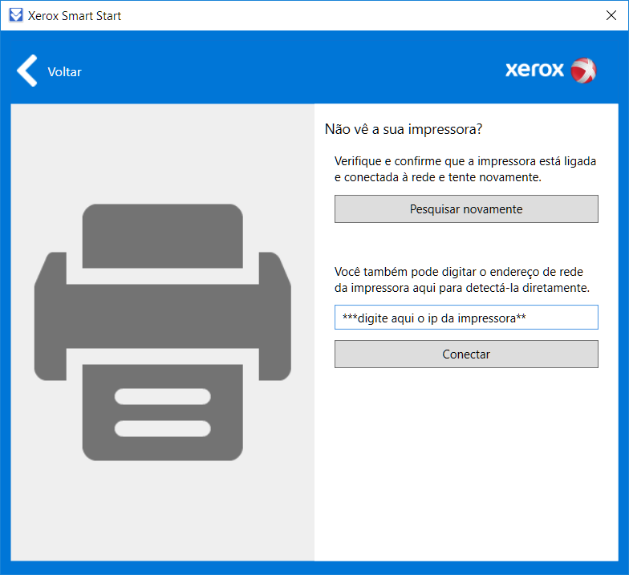Screen dimensions: 629x575
Task: Click the back arrow chevron icon
Action: point(26,71)
